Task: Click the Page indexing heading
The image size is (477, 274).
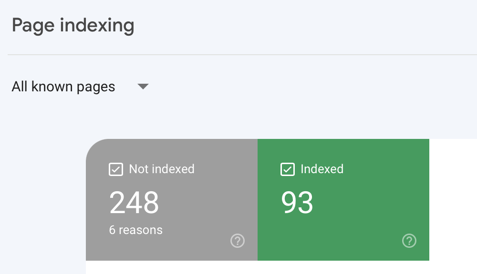Action: [x=73, y=26]
